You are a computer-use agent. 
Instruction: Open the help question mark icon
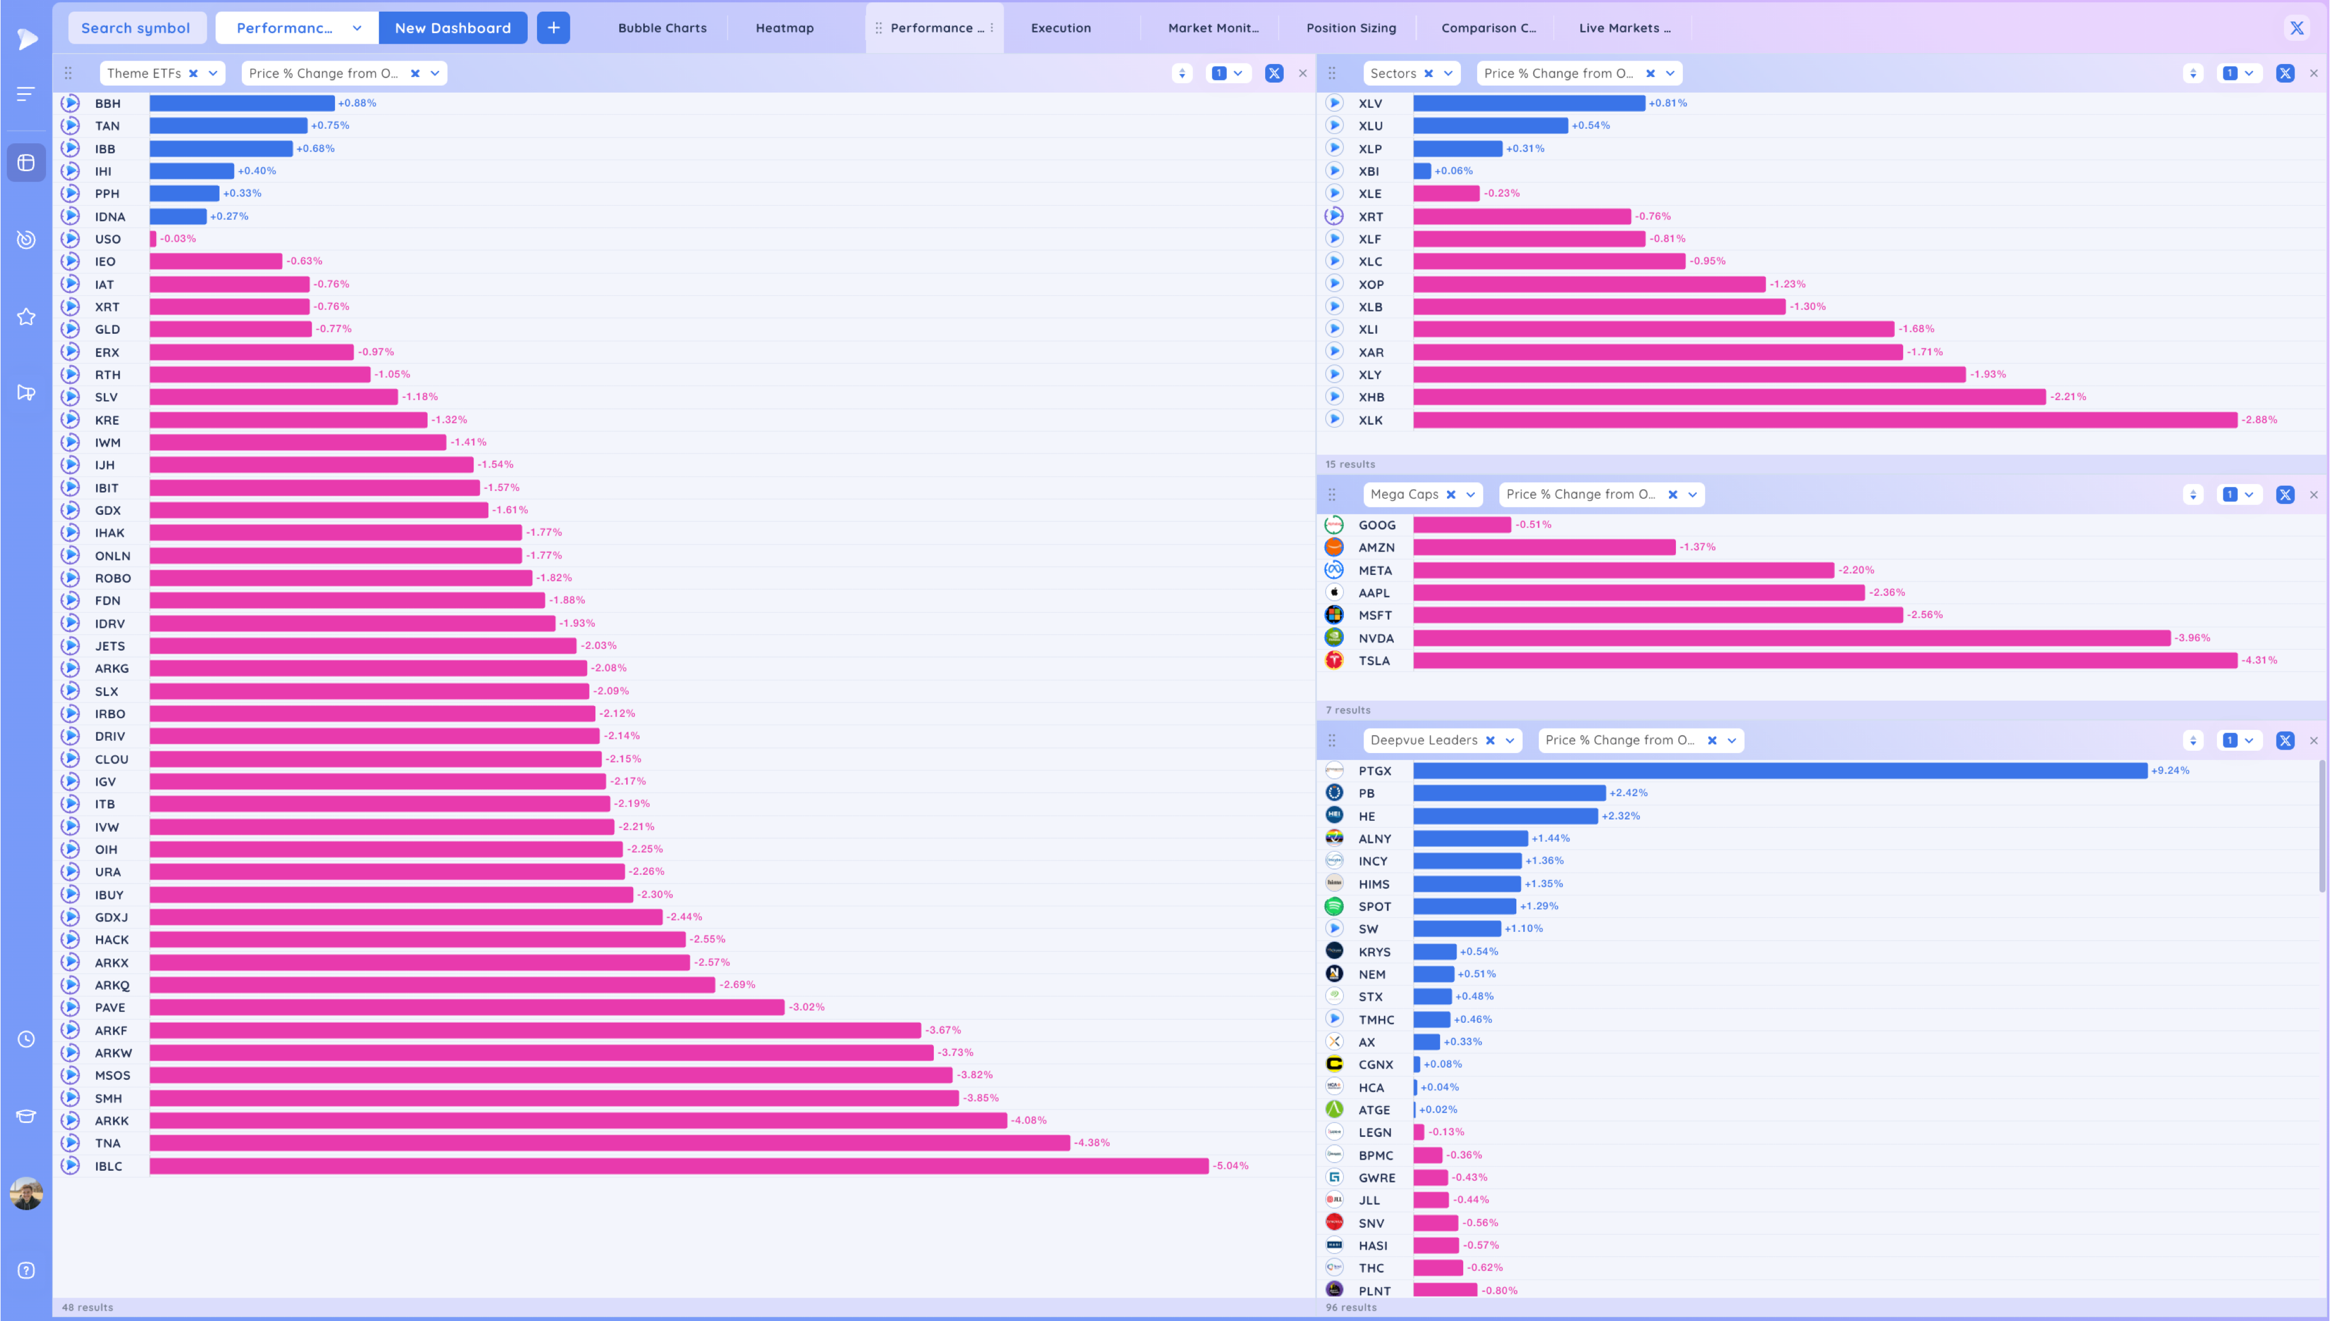26,1270
